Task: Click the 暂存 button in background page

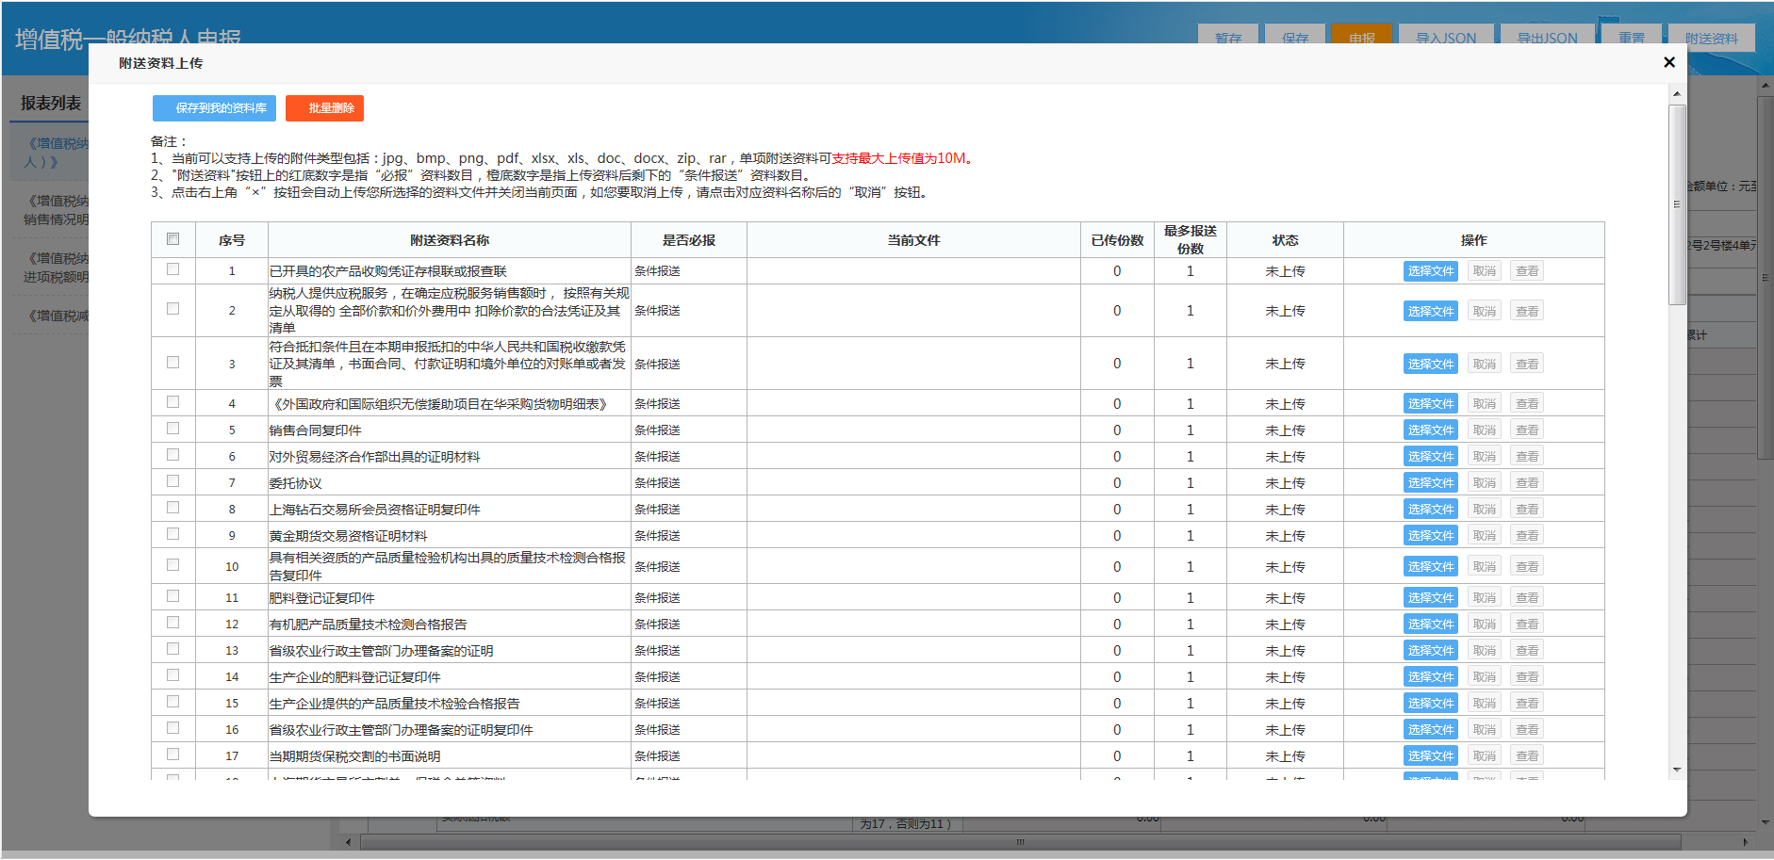Action: (x=1228, y=35)
